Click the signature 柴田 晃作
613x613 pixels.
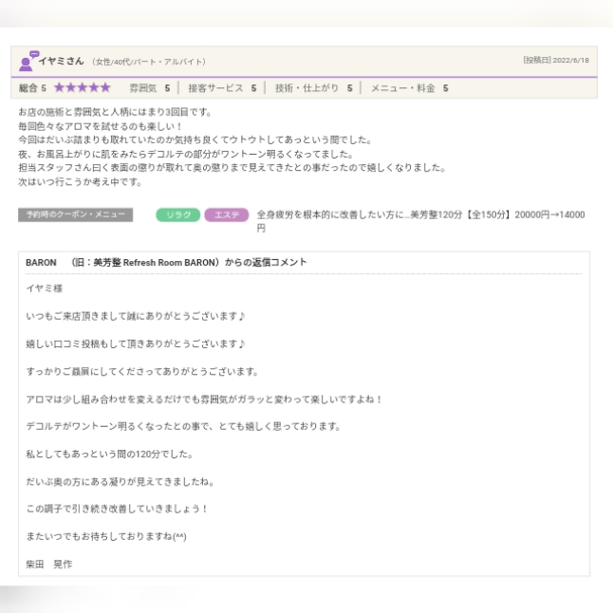pyautogui.click(x=49, y=565)
